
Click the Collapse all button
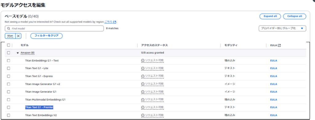click(x=294, y=17)
